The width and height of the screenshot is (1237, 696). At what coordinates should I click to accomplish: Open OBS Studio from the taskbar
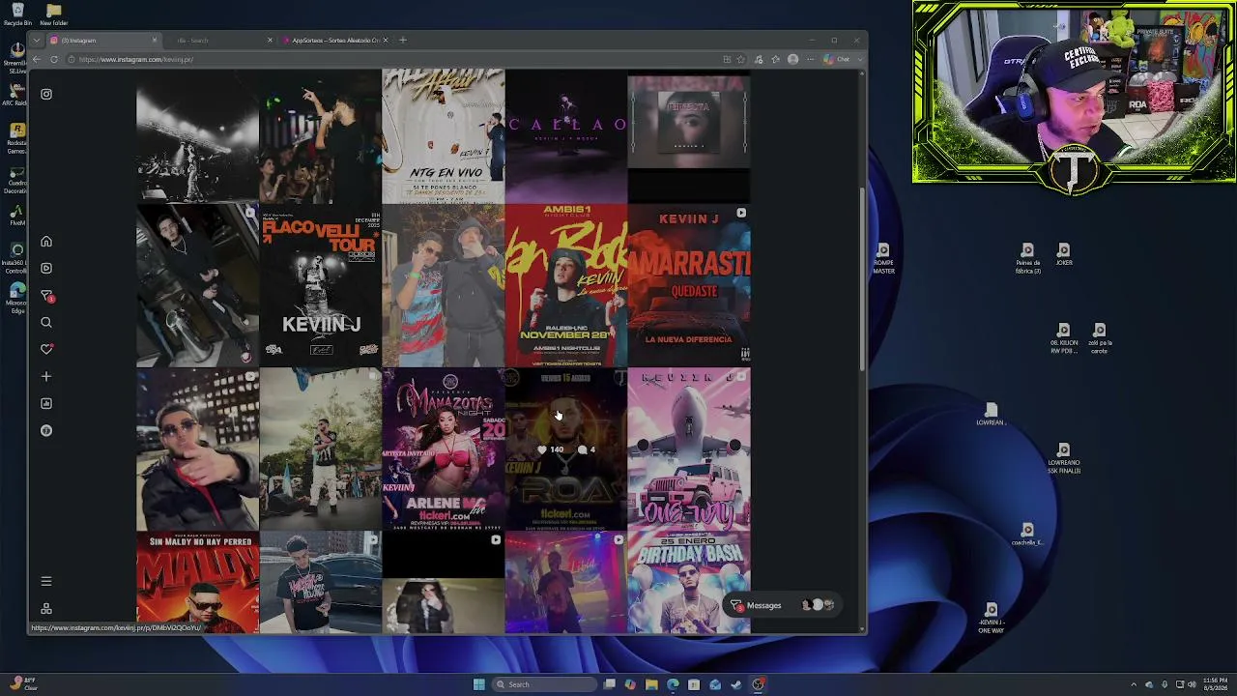coord(758,684)
